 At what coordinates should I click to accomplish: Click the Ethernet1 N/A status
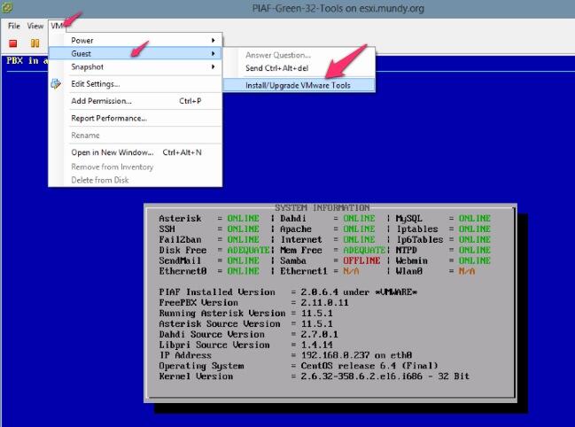pyautogui.click(x=351, y=271)
